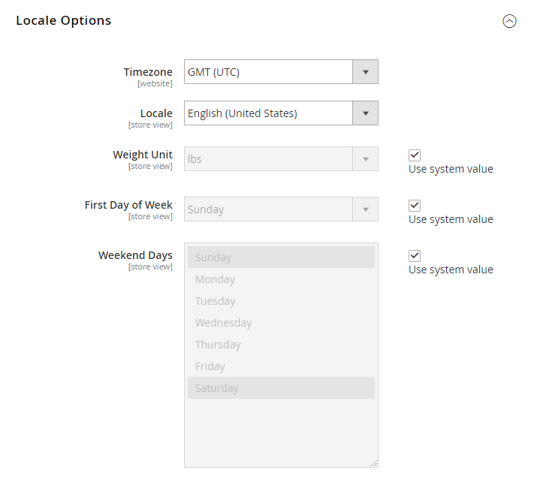Image resolution: width=540 pixels, height=482 pixels.
Task: Click the lbs weight unit field
Action: pyautogui.click(x=268, y=159)
